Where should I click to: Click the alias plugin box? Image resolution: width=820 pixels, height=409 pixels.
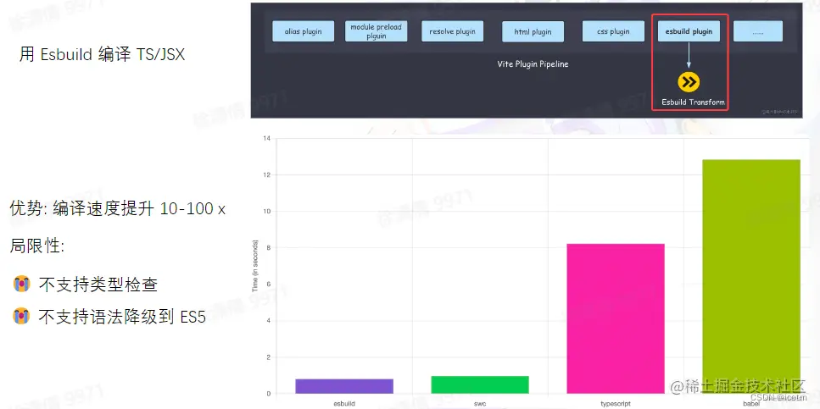pos(304,31)
